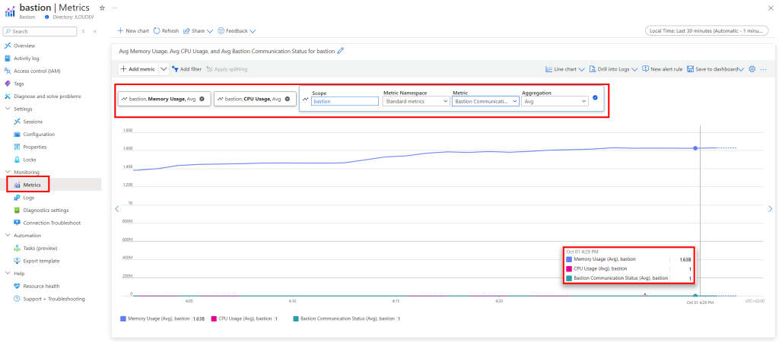Expand the Add metric dropdown arrow
Viewport: 779px width, 342px height.
tap(164, 69)
